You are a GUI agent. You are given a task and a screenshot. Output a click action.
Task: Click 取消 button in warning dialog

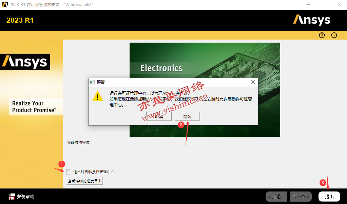159,116
